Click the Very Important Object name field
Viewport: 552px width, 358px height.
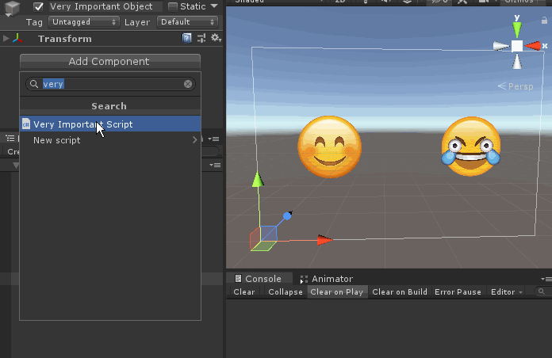(105, 6)
